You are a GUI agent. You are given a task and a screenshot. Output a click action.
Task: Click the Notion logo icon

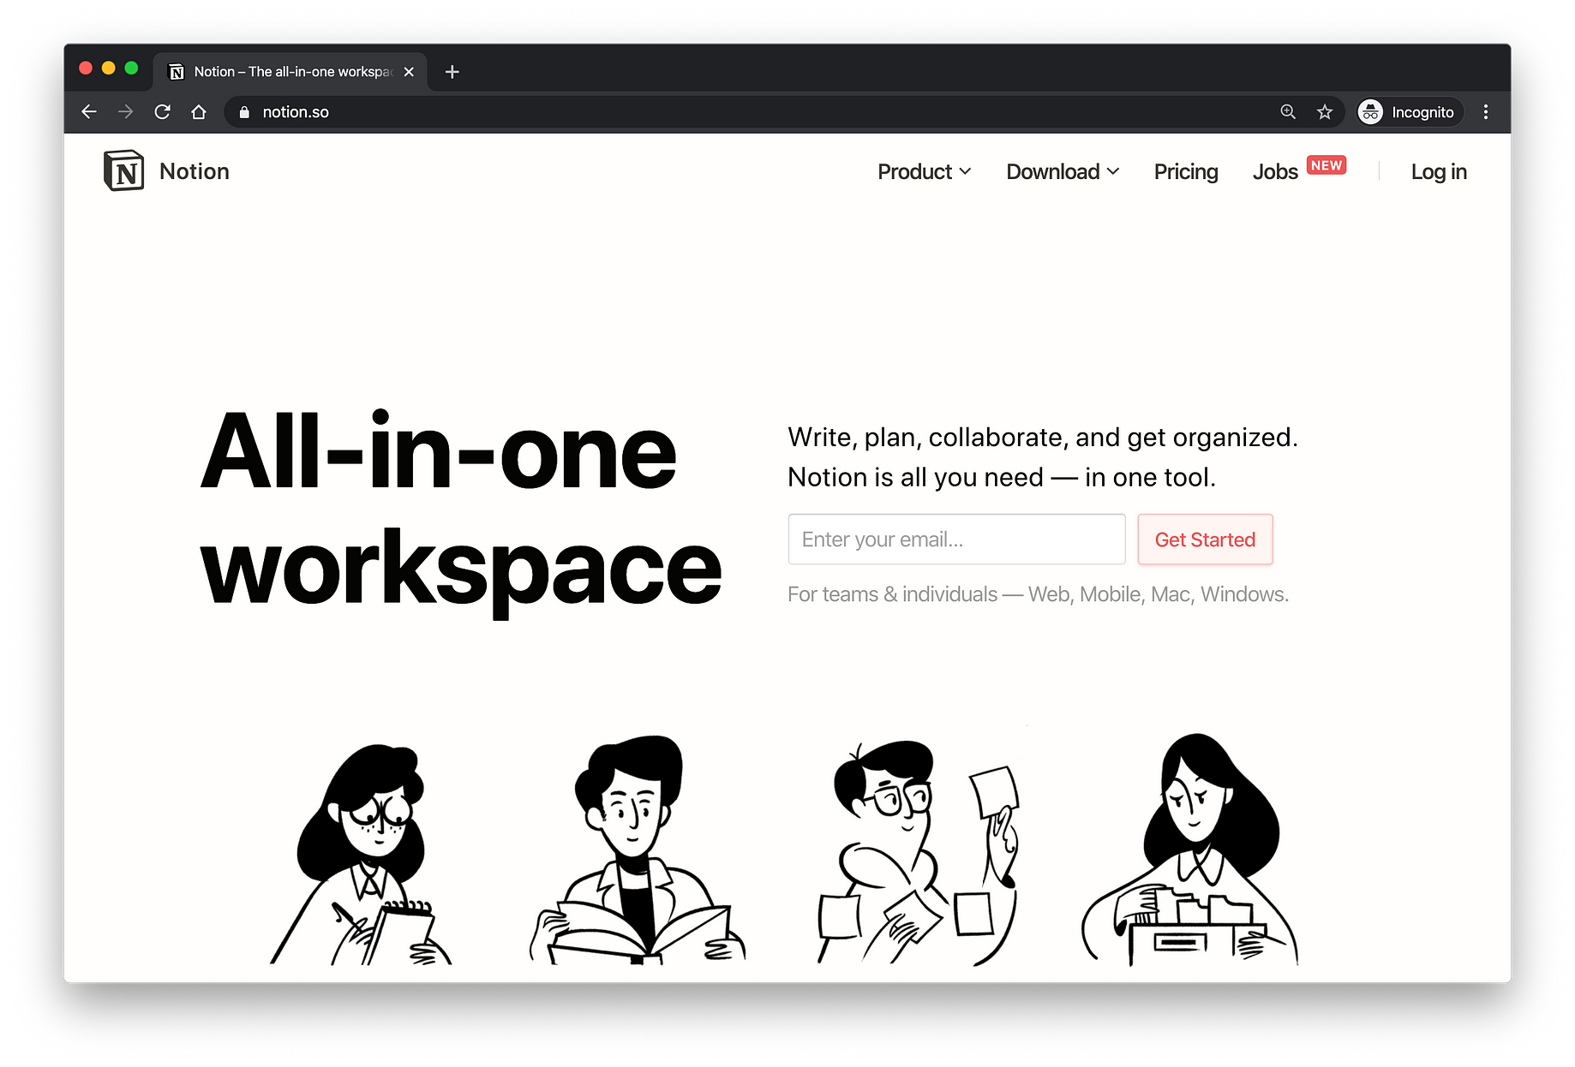coord(123,170)
